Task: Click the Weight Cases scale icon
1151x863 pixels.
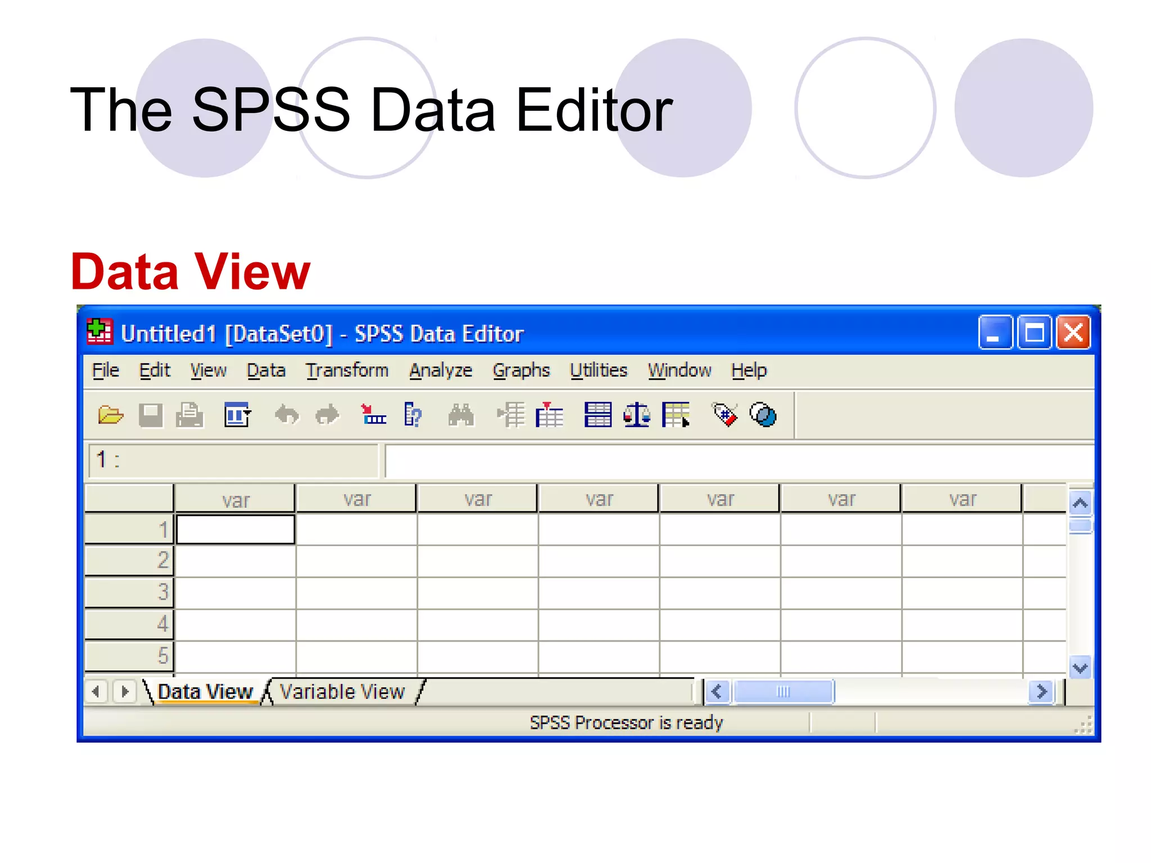Action: [637, 415]
